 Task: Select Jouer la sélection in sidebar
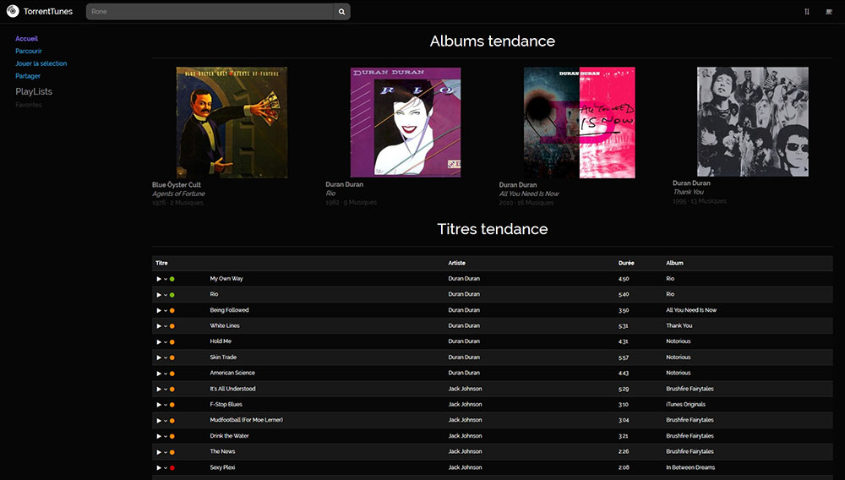tap(41, 63)
